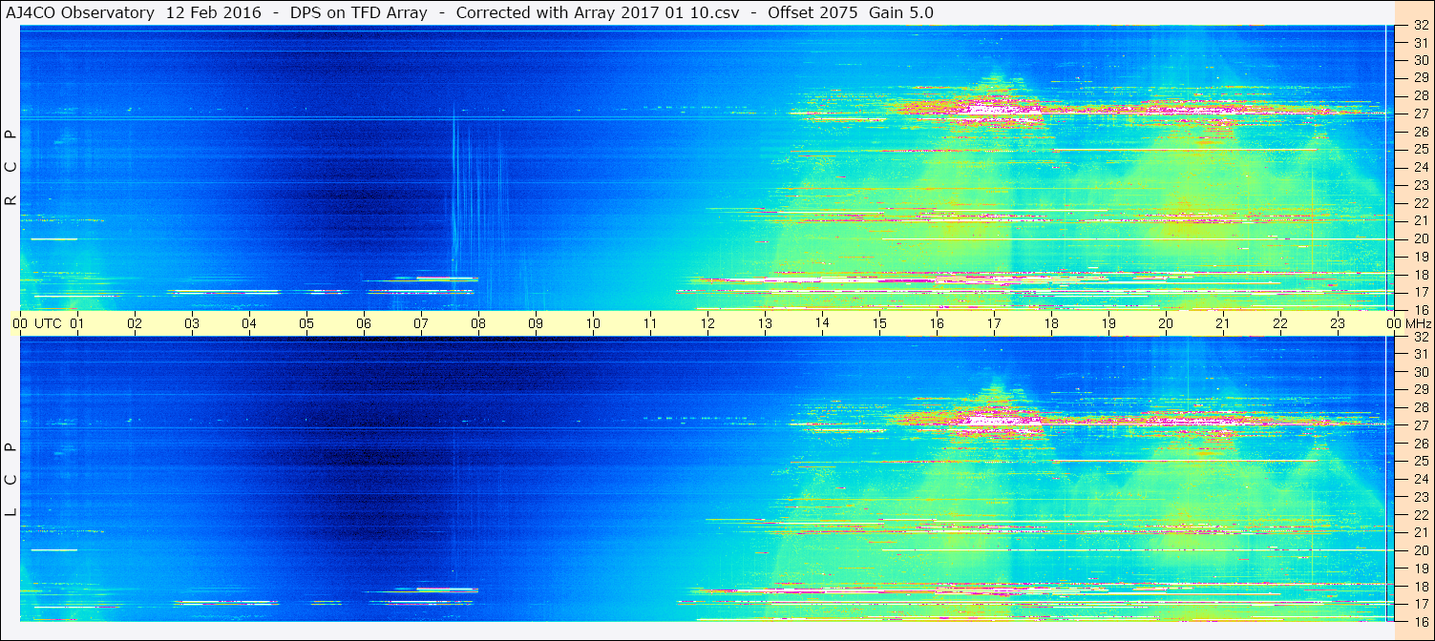
Task: Click the date 12 Feb 2016
Action: point(213,12)
